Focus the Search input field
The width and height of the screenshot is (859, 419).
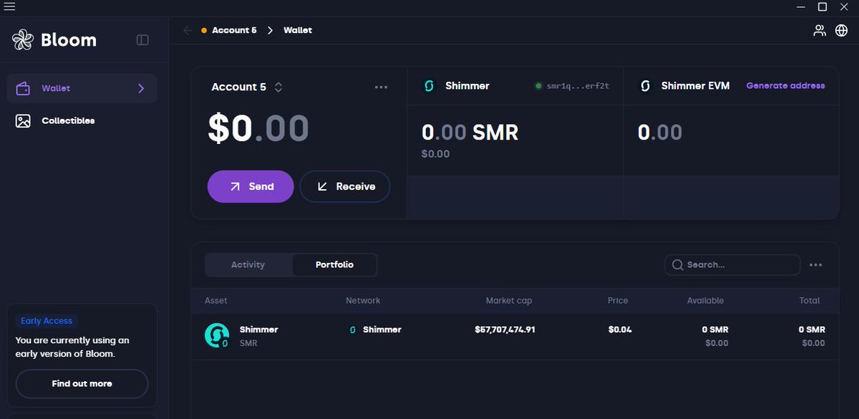tap(732, 265)
